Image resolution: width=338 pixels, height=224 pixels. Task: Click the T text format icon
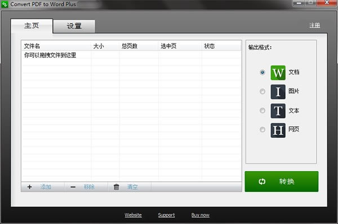(x=278, y=111)
